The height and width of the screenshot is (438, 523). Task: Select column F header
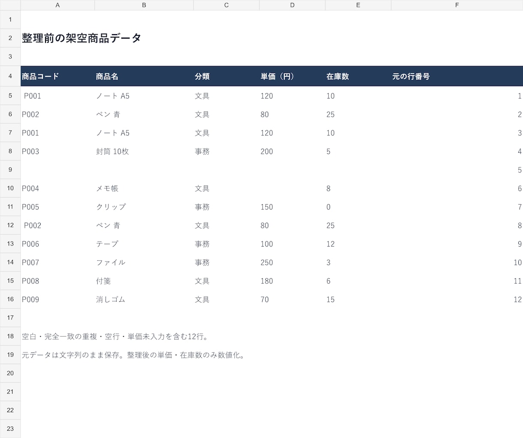click(x=457, y=5)
